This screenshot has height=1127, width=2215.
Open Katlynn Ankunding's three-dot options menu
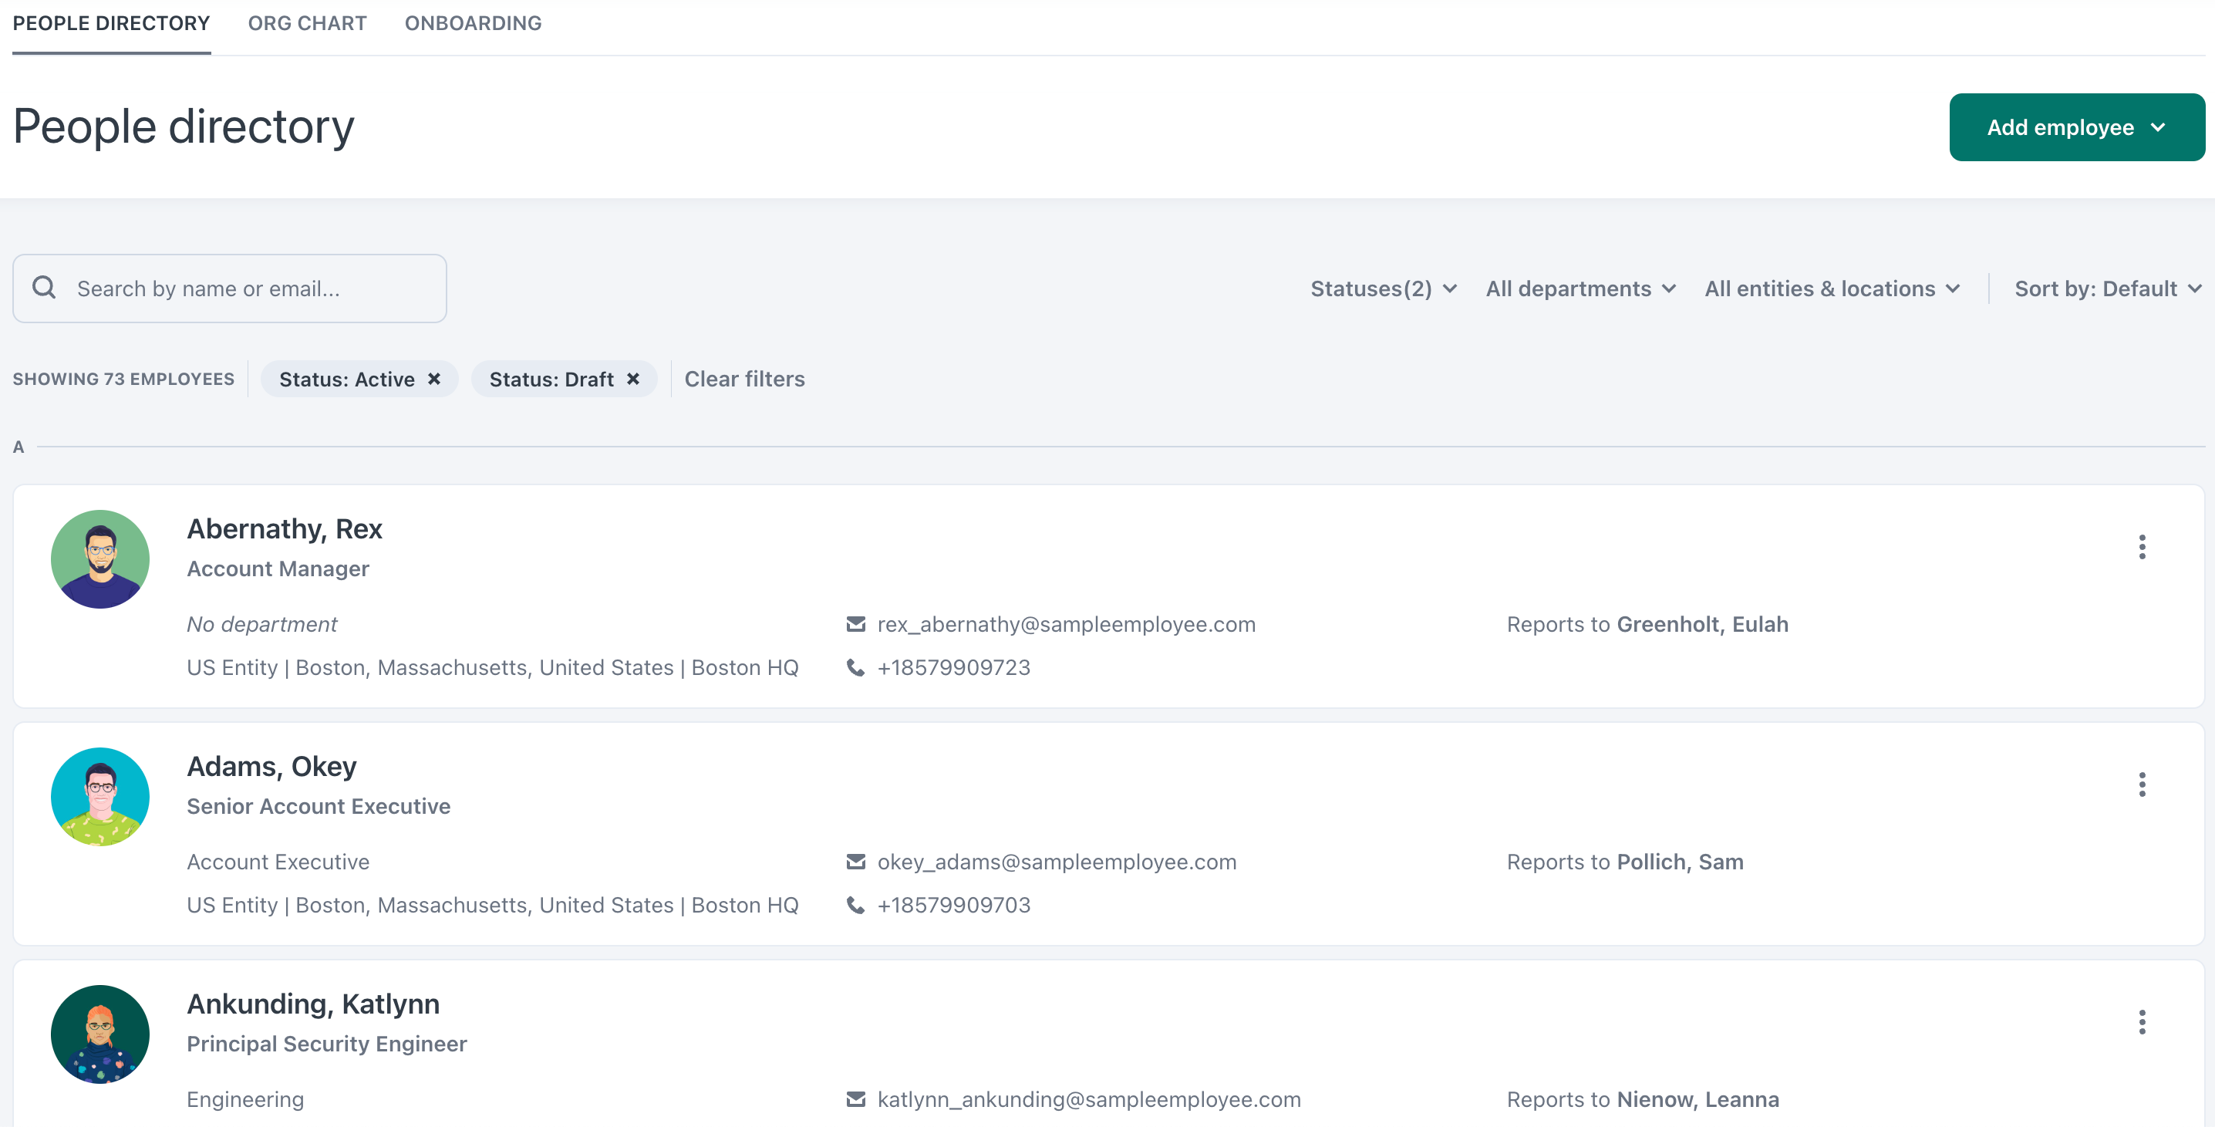(x=2142, y=1021)
